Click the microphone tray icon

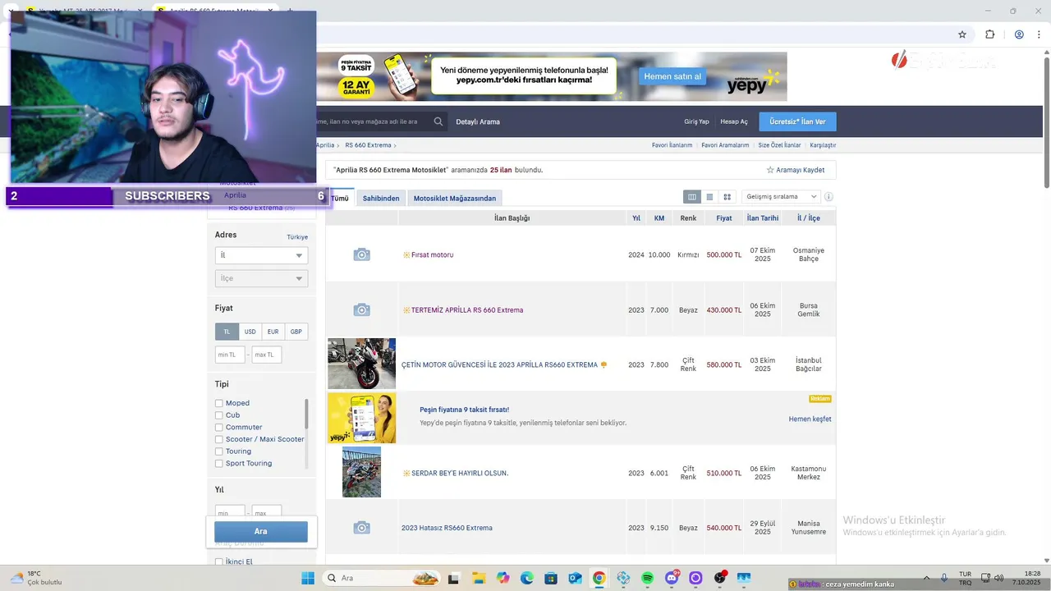click(x=944, y=578)
